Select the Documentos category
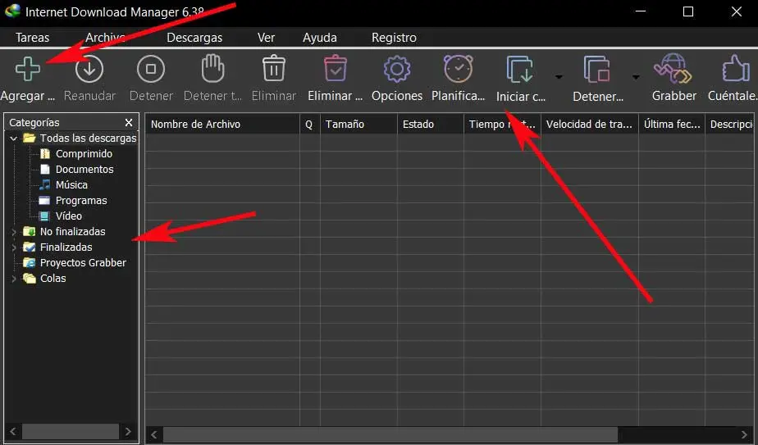The height and width of the screenshot is (445, 758). click(84, 169)
